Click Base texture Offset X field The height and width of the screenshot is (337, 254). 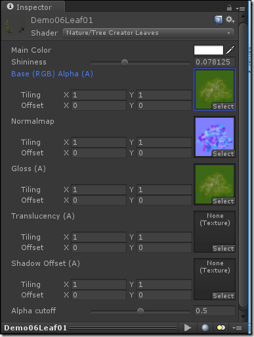98,105
